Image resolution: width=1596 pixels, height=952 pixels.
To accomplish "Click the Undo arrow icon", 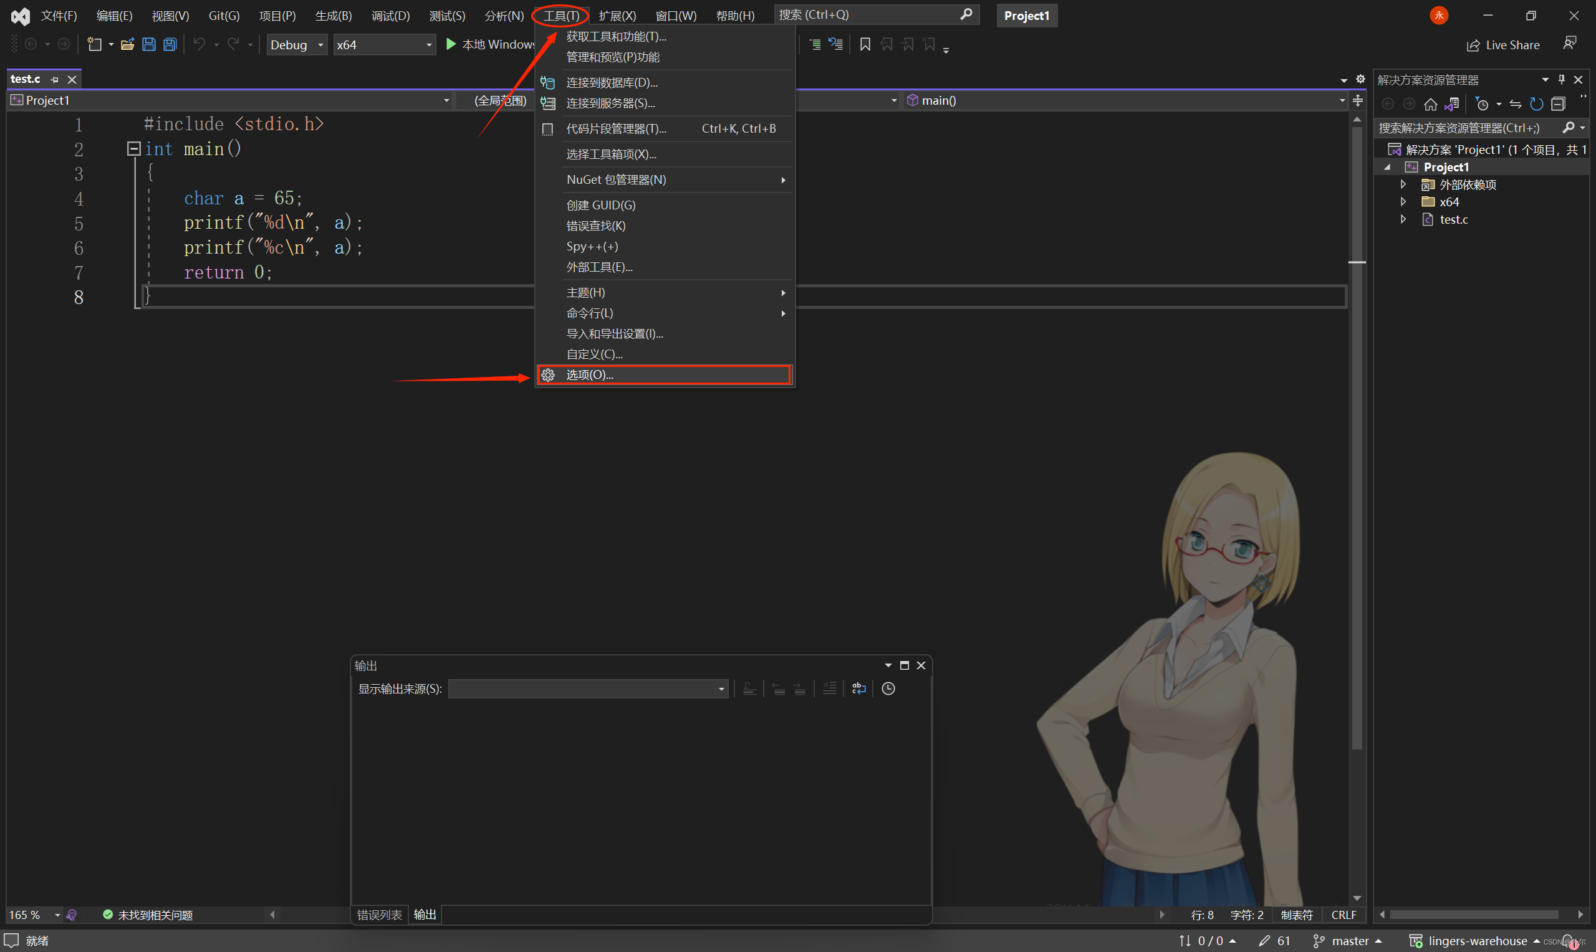I will [x=199, y=44].
